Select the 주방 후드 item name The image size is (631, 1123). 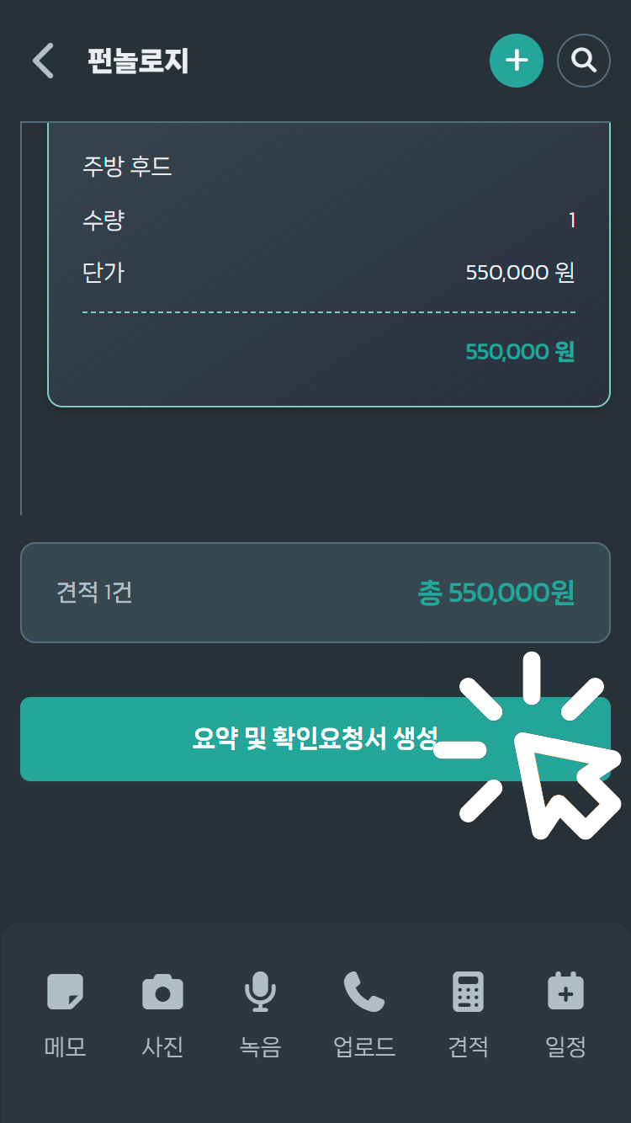[x=127, y=167]
